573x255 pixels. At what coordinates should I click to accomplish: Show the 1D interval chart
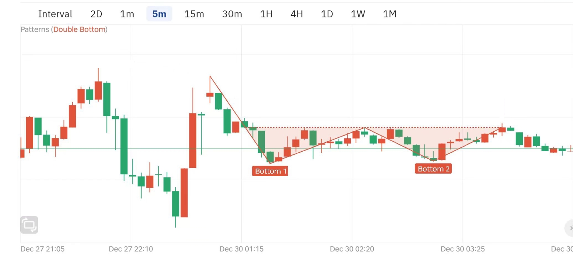click(x=327, y=14)
